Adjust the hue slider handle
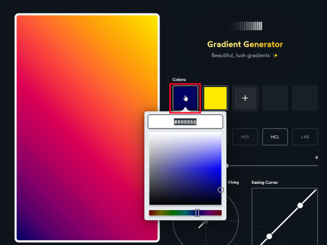This screenshot has height=245, width=327. point(197,213)
